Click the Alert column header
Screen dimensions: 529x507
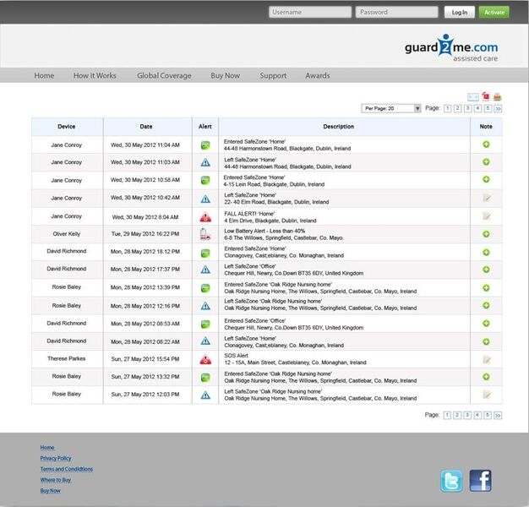205,127
